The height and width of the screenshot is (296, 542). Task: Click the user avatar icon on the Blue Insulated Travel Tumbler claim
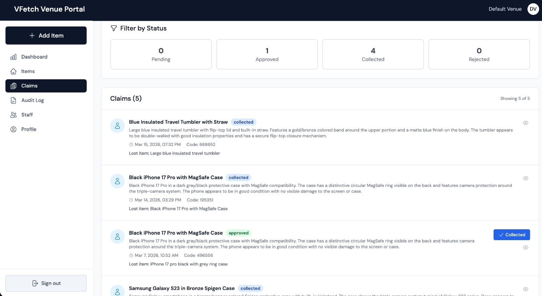117,126
